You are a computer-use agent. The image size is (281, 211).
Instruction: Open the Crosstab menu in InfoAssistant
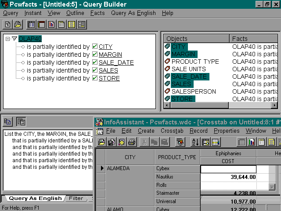(x=172, y=131)
